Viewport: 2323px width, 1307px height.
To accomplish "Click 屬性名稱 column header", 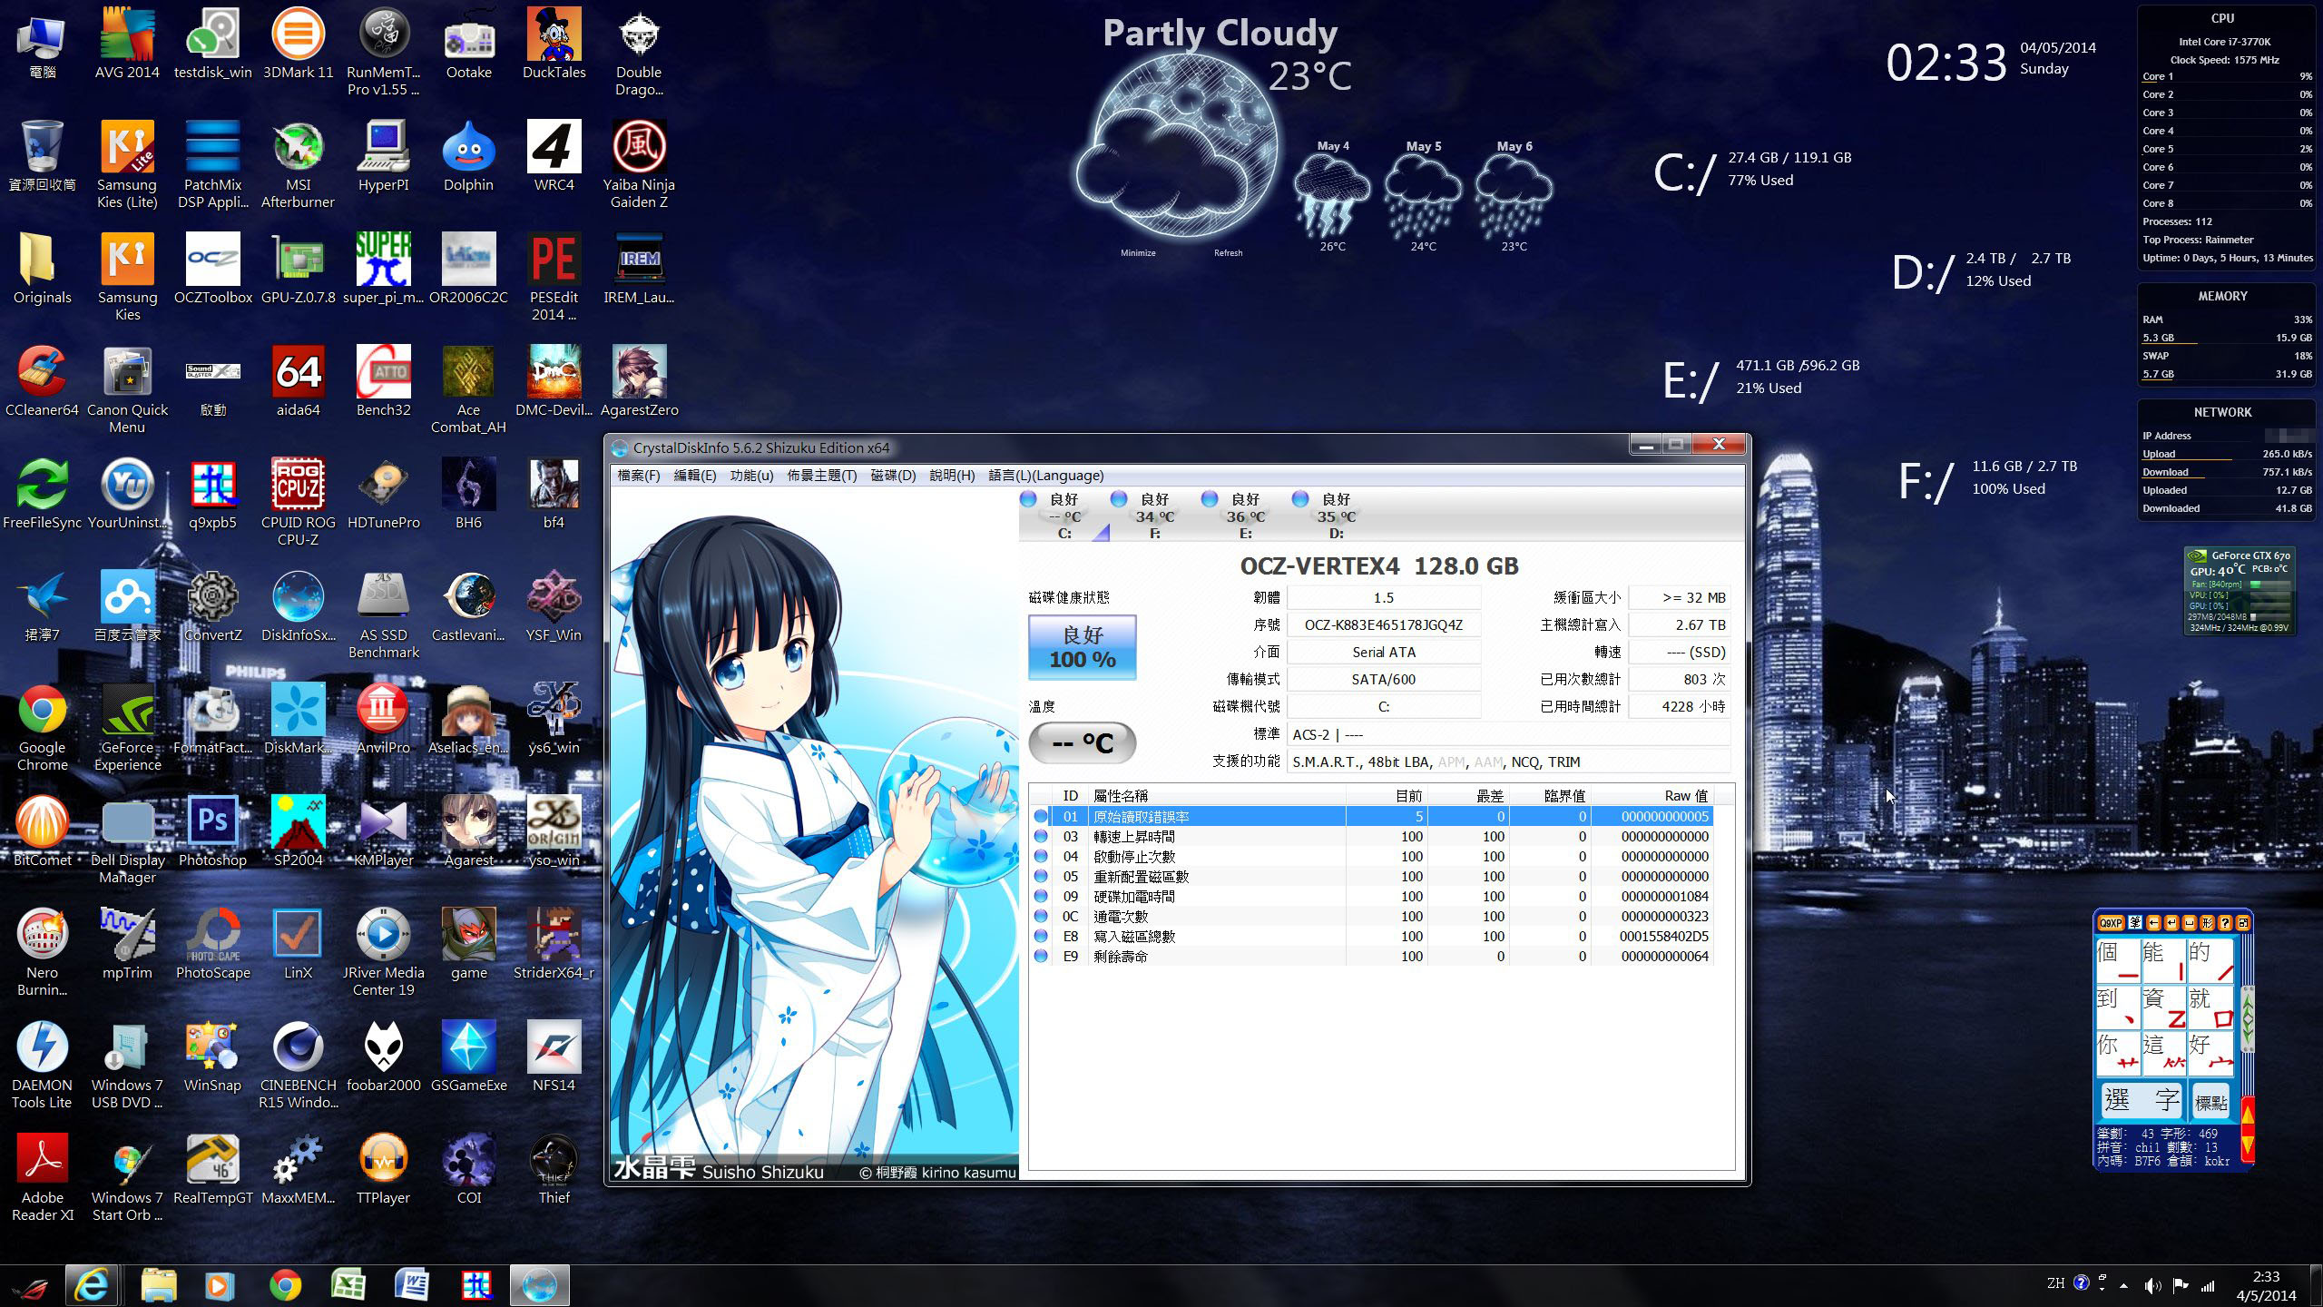I will [1216, 796].
